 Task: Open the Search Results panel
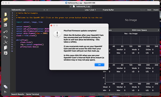pyautogui.click(x=17, y=94)
